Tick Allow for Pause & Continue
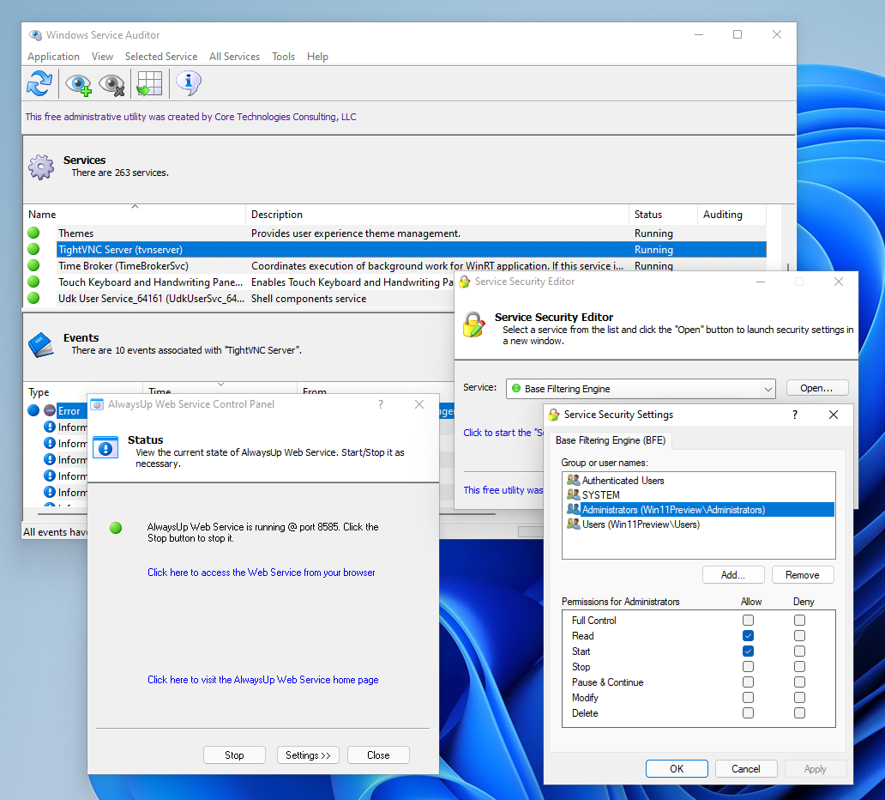 tap(749, 682)
